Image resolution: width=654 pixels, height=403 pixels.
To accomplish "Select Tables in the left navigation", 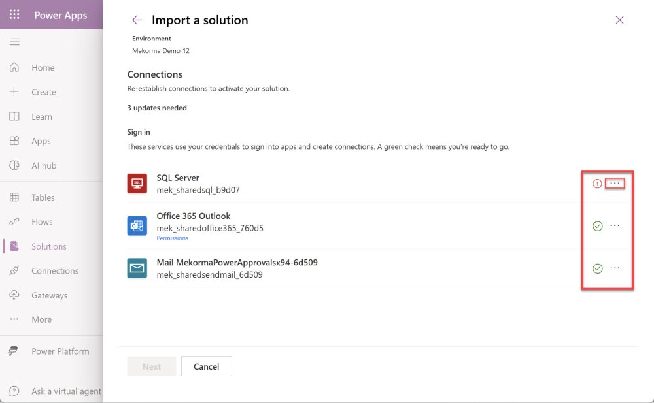I will pos(43,197).
